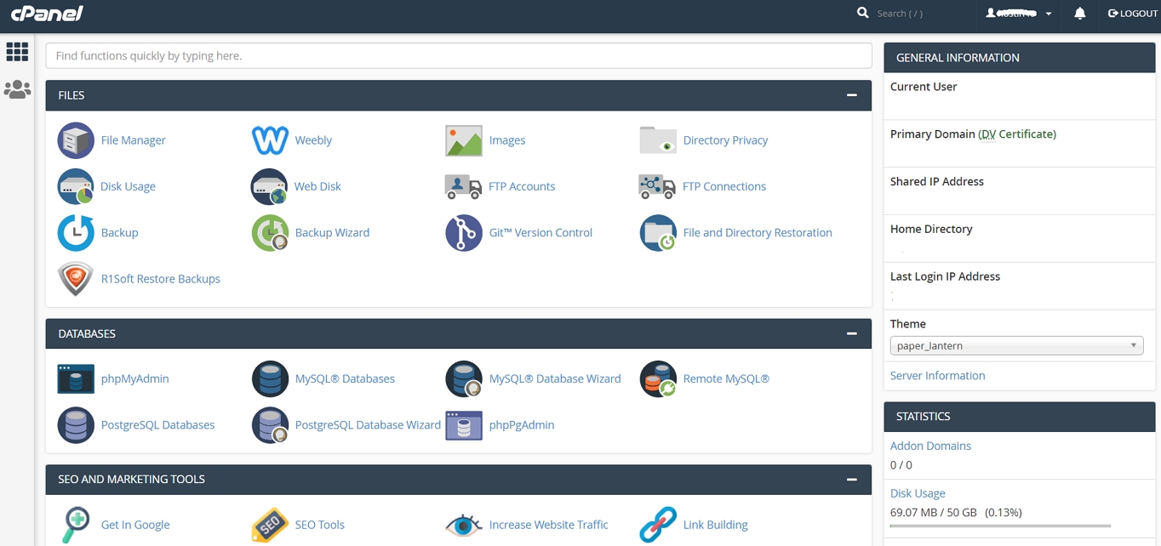Click the SEO Tools tag icon

(270, 525)
